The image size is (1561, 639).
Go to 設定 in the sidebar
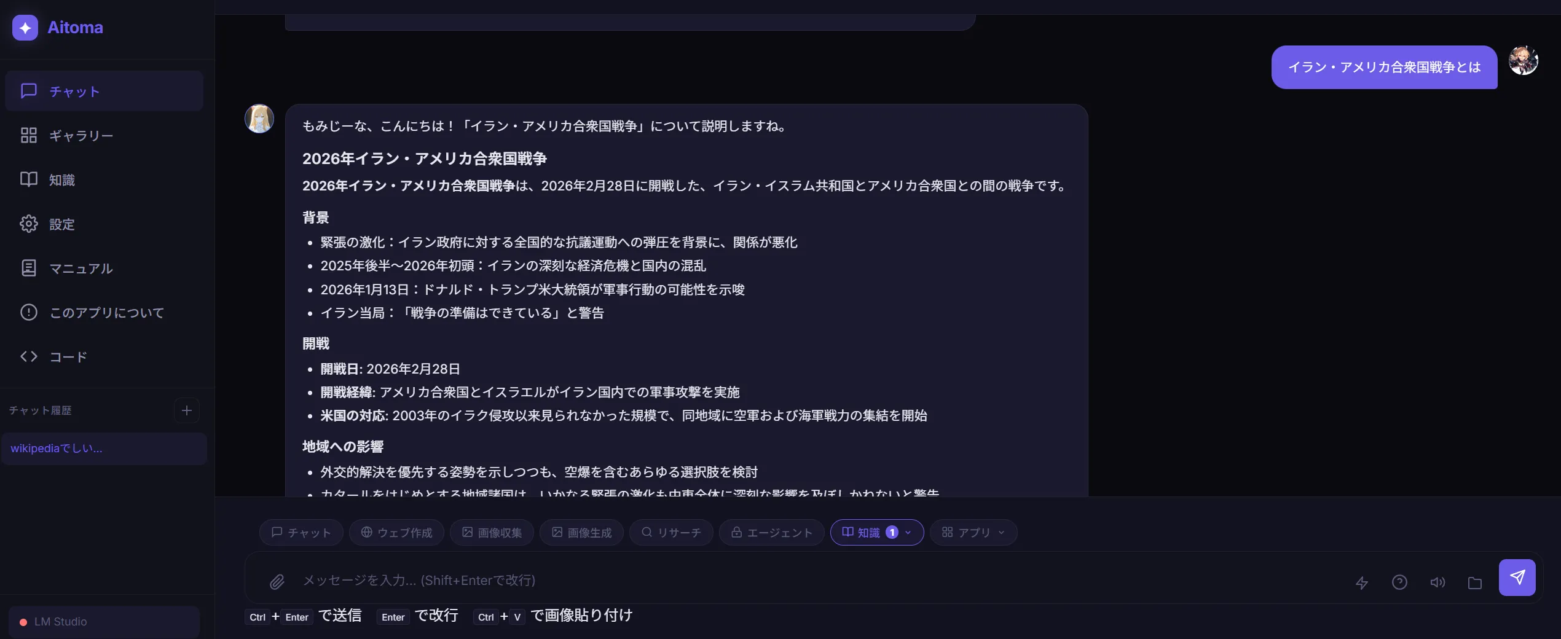pyautogui.click(x=62, y=224)
